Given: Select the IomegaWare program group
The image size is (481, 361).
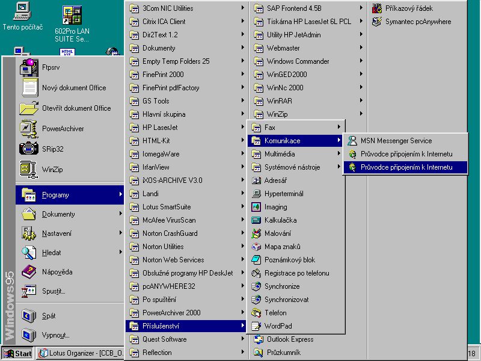Looking at the screenshot, I should (x=186, y=154).
